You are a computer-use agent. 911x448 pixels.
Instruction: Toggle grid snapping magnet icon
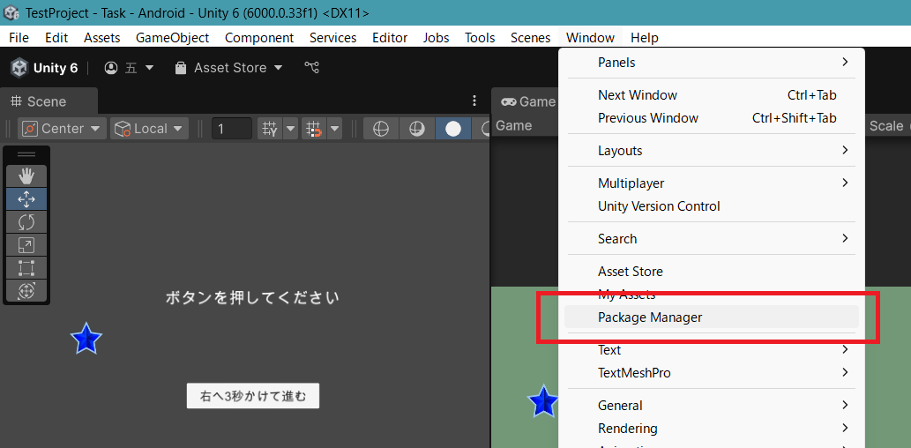(x=314, y=129)
